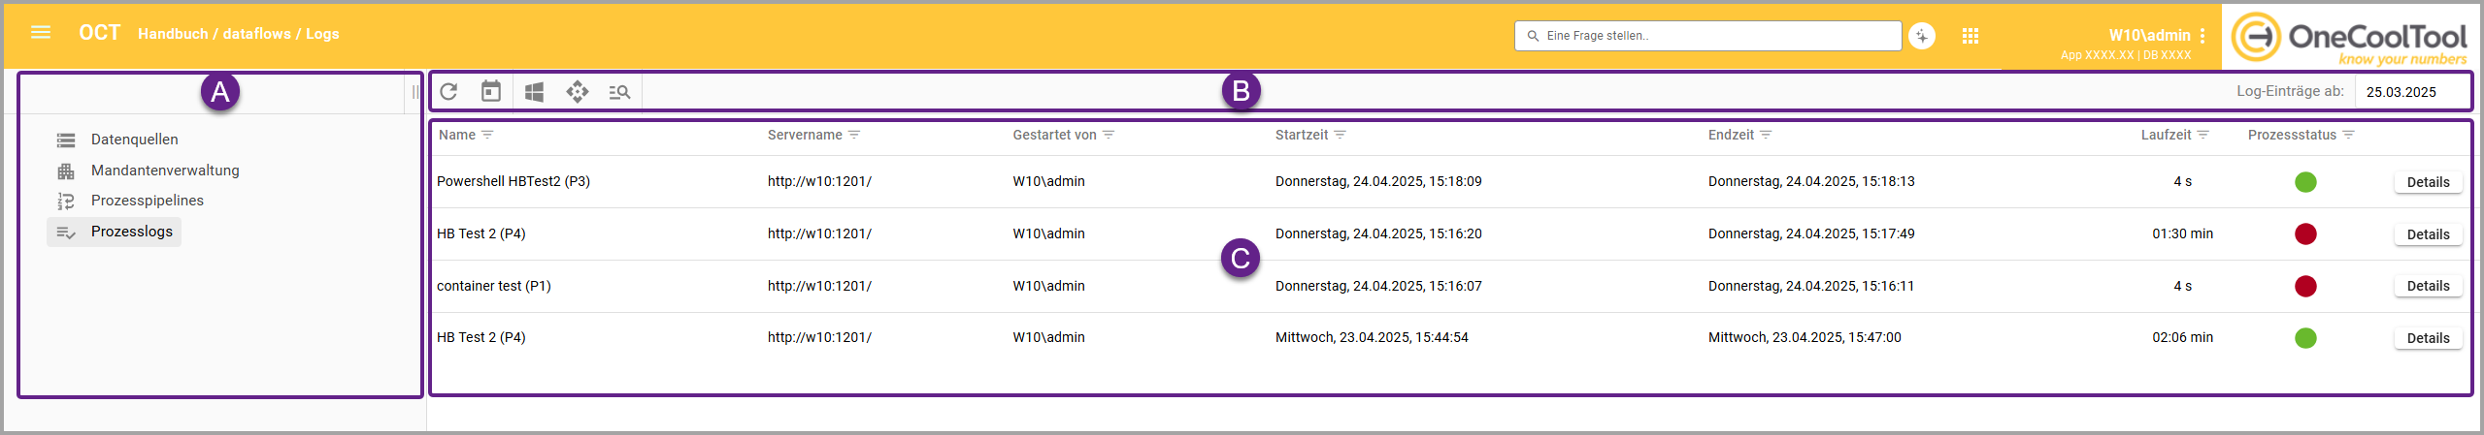
Task: Open Prozesspipelines in the sidebar
Action: pyautogui.click(x=147, y=201)
